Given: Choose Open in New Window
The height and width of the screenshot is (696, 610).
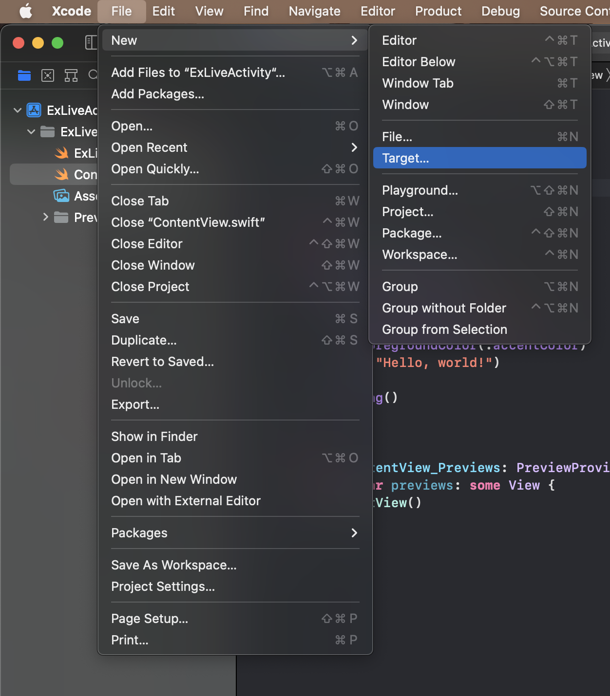Looking at the screenshot, I should [235, 479].
